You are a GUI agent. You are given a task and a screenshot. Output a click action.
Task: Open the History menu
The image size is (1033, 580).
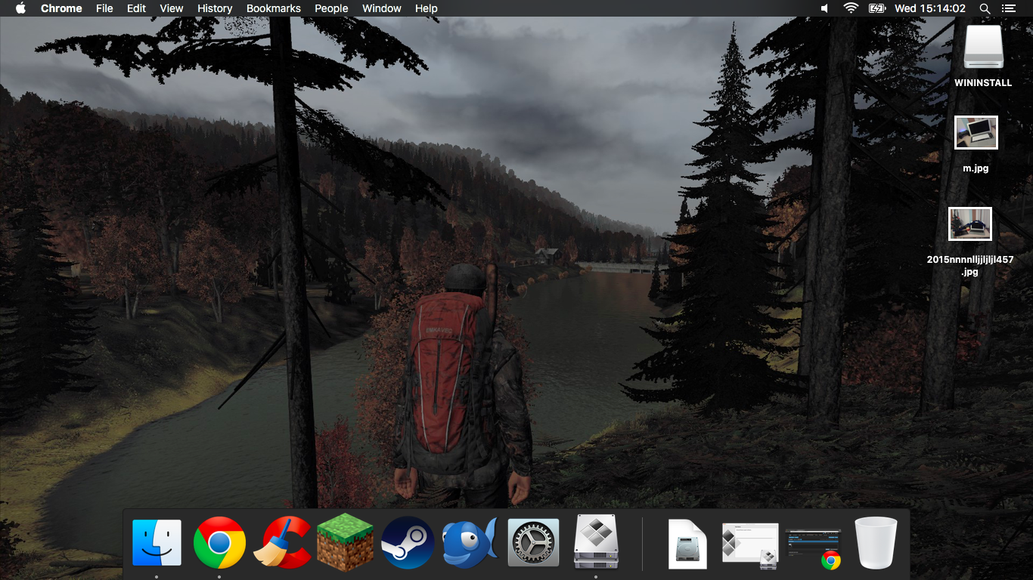215,8
